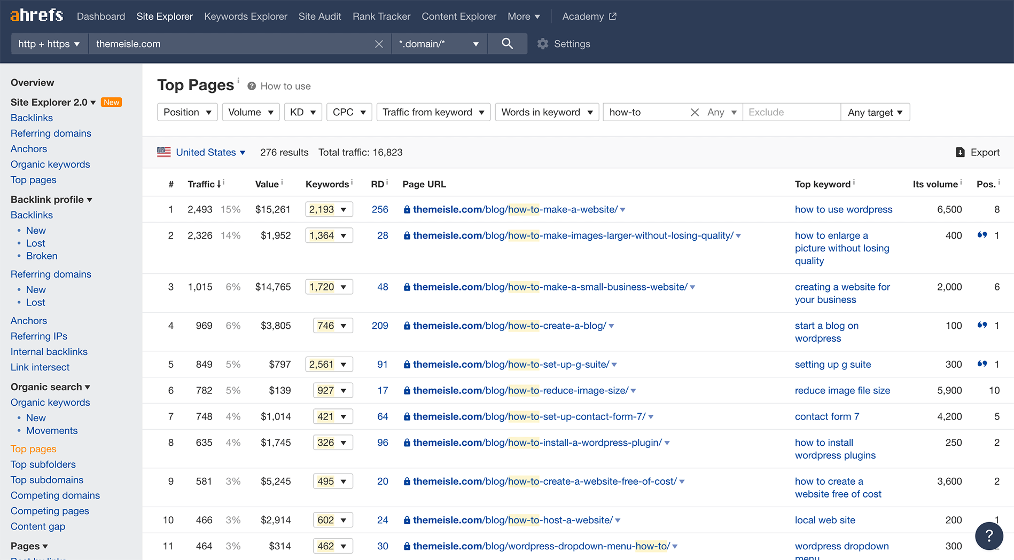Viewport: 1014px width, 560px height.
Task: Open Internal backlinks in sidebar
Action: click(49, 352)
